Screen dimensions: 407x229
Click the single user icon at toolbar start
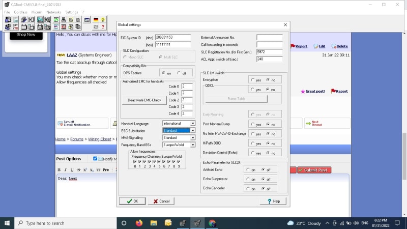8,20
